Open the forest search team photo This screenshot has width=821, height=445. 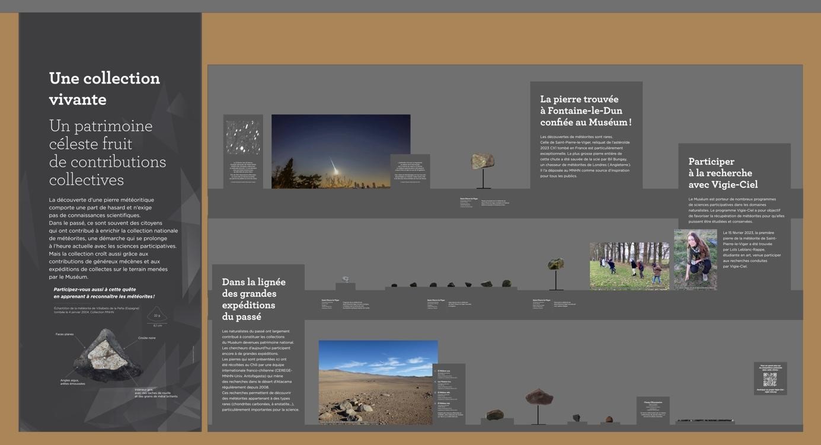(x=630, y=265)
